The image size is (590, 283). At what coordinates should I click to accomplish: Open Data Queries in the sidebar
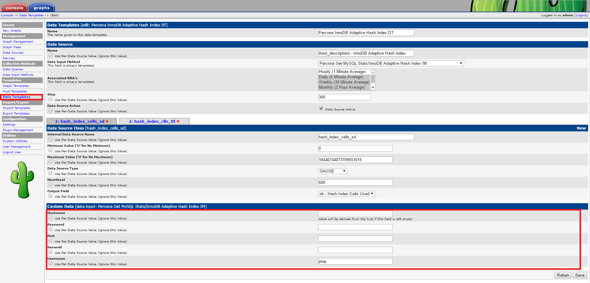coord(13,69)
